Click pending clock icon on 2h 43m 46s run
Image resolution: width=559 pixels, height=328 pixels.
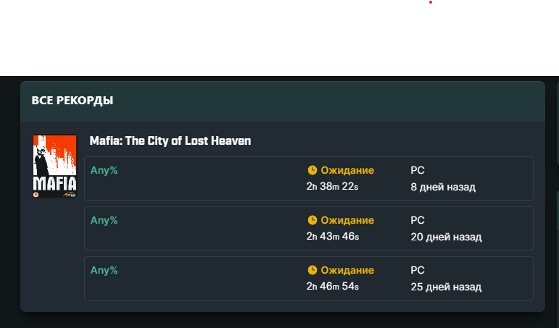click(312, 220)
